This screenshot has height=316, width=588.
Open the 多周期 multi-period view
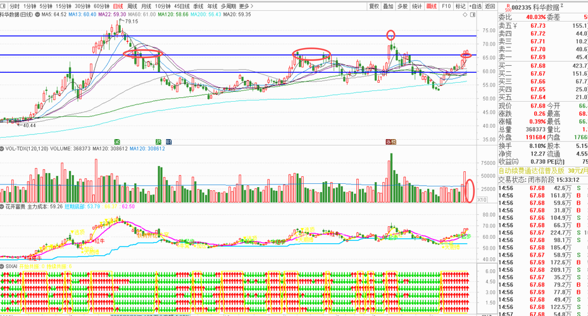coord(228,6)
